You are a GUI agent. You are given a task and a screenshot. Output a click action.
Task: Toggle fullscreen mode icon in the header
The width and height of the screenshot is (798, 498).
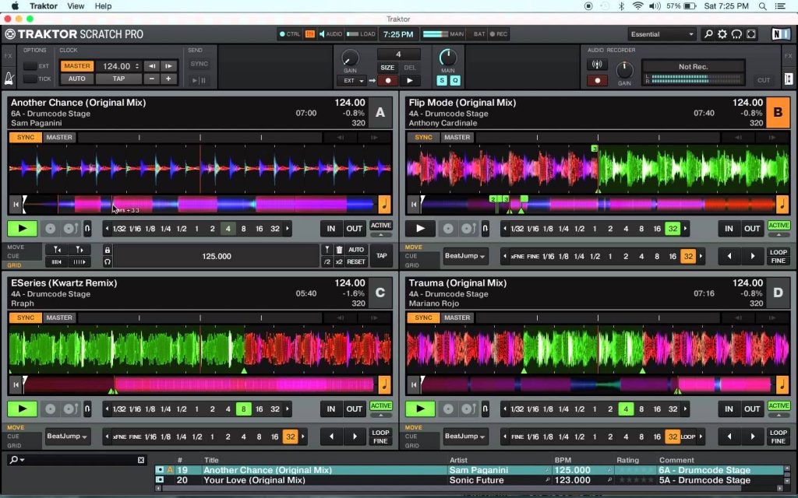tap(751, 34)
